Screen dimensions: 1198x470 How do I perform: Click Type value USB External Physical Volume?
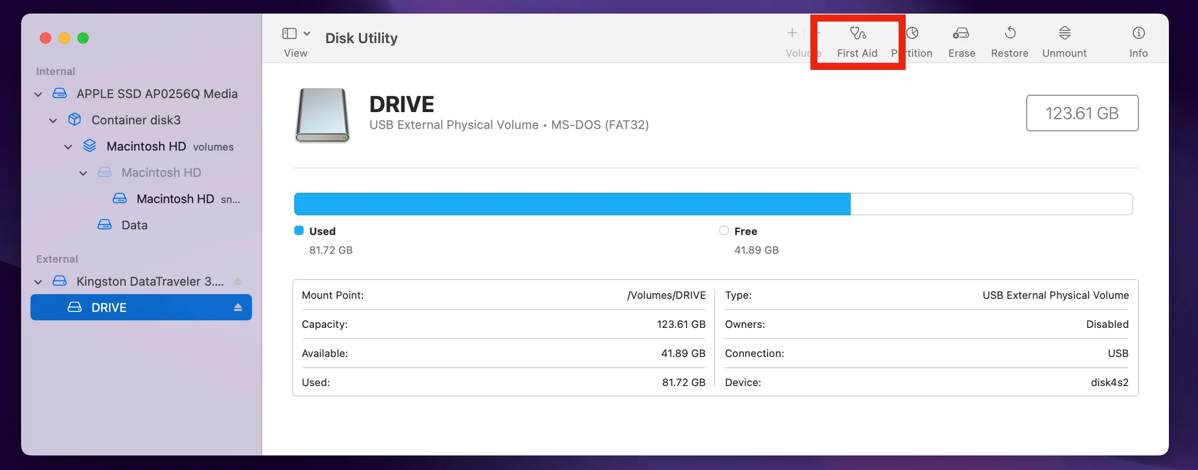coord(1056,295)
